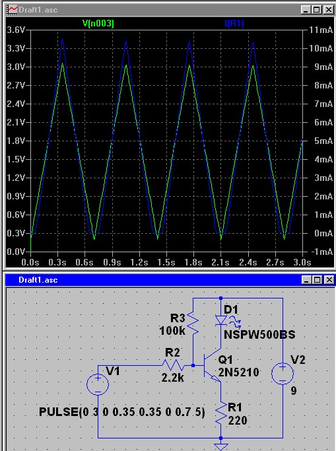Click the I(R1) trace label
The image size is (336, 451).
point(234,24)
